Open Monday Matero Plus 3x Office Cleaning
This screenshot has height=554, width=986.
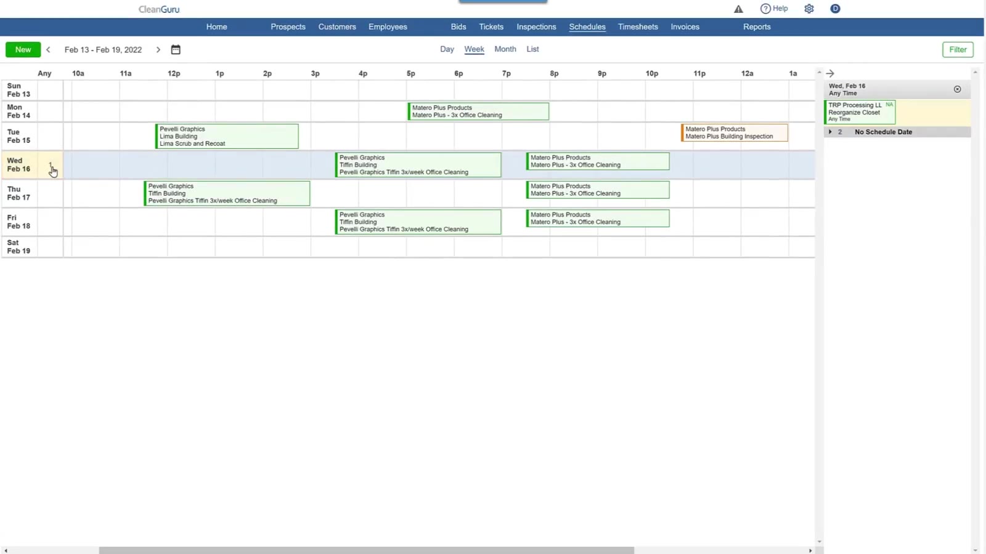point(478,111)
